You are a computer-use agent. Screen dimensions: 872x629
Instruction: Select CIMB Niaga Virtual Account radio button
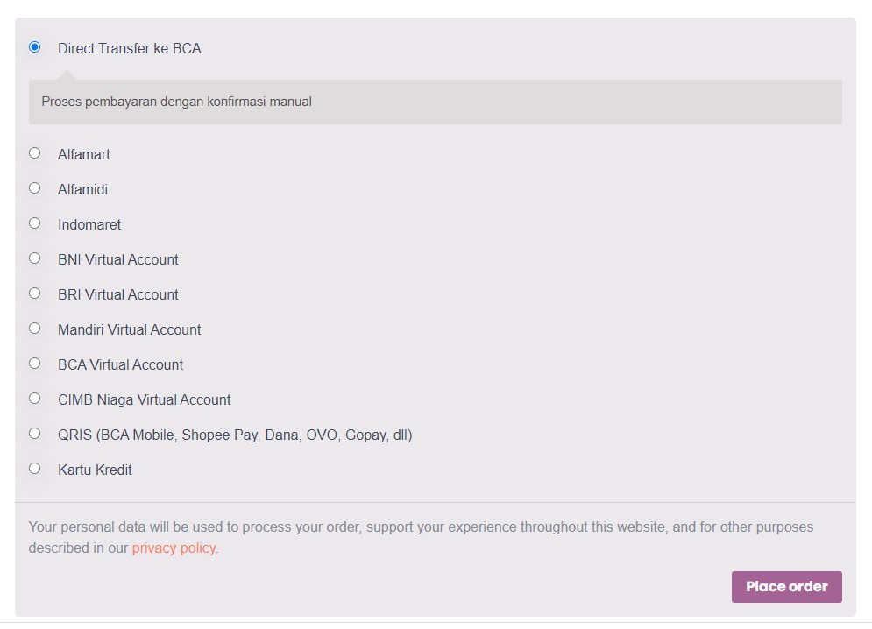[x=34, y=399]
